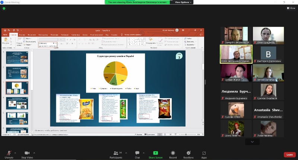298x160 pixels.
Task: Click the green Share Screen icon
Action: tap(156, 153)
